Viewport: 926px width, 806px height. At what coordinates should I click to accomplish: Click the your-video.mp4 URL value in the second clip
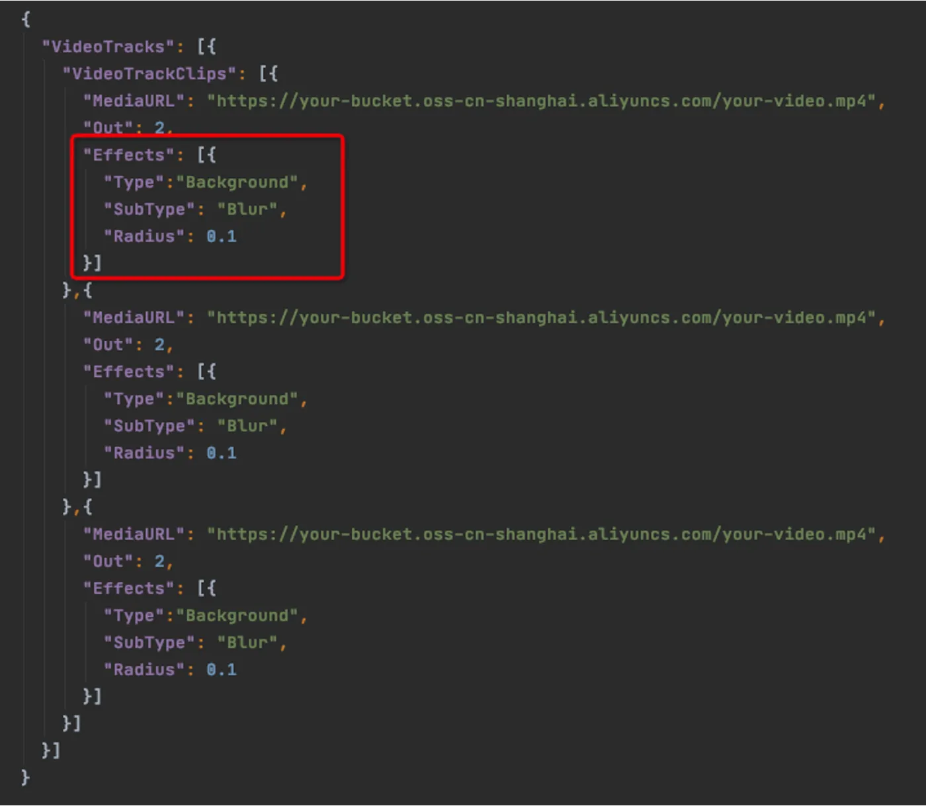(x=542, y=318)
